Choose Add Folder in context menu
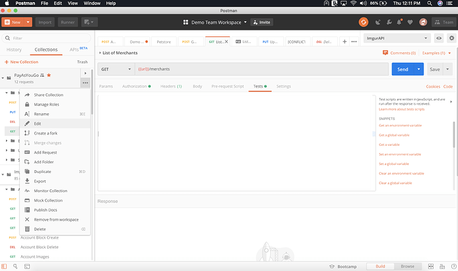The height and width of the screenshot is (271, 458). (55, 162)
